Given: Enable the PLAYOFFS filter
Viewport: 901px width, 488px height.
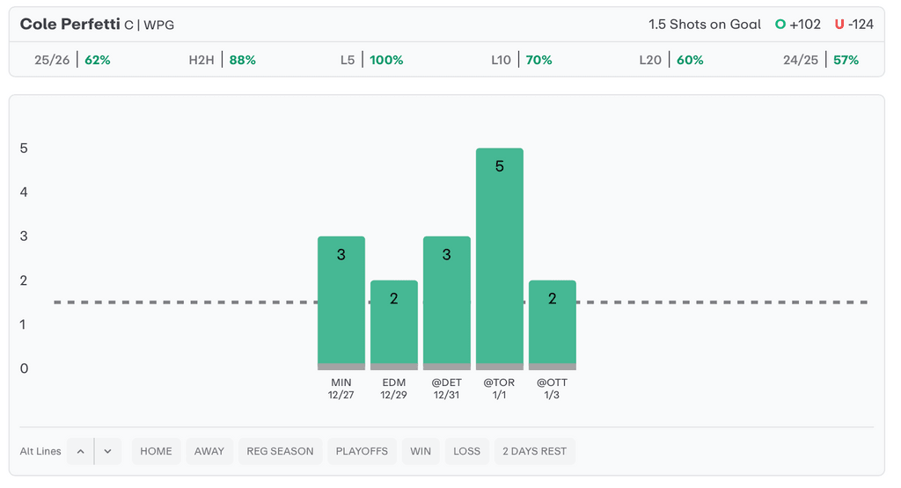Looking at the screenshot, I should (x=362, y=451).
